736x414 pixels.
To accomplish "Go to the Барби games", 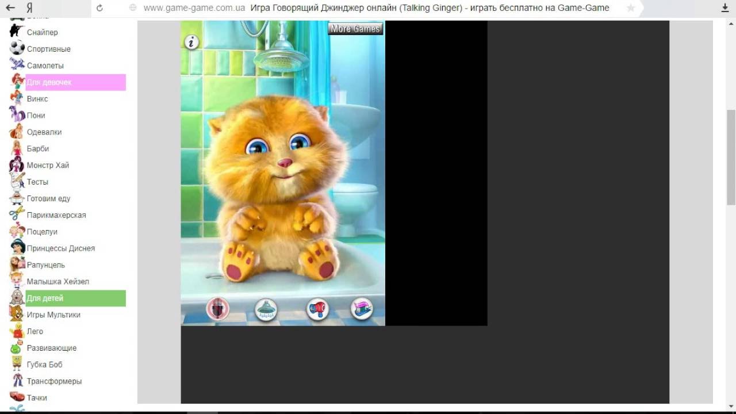I will click(x=38, y=149).
